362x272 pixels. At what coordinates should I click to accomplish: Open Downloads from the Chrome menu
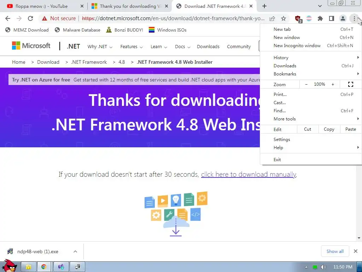coord(311,66)
